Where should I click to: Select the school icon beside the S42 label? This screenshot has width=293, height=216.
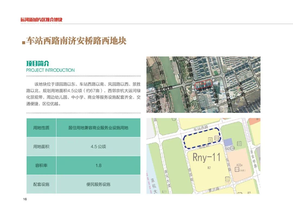click(239, 143)
